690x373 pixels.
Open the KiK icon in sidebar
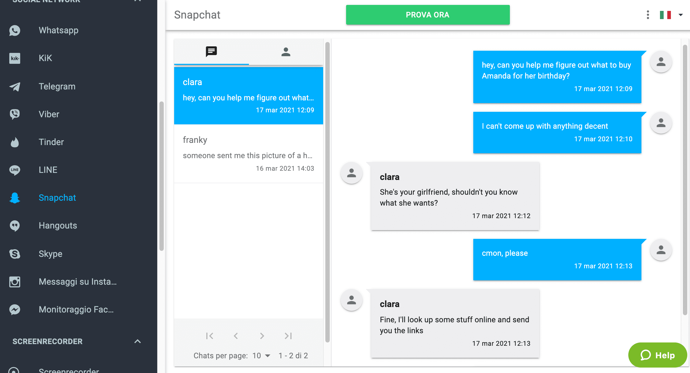click(15, 58)
